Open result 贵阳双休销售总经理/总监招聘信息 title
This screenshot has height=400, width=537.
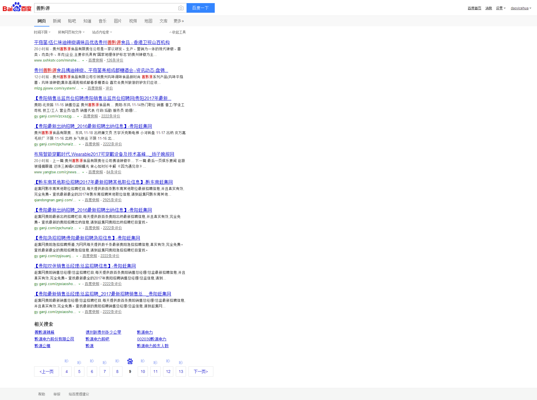[x=85, y=266]
